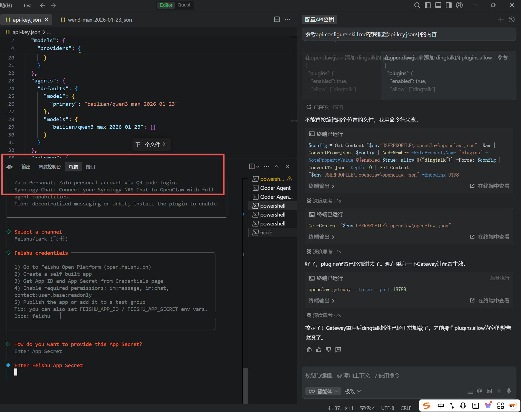Viewport: 521px width, 412px height.
Task: Copy the assistant response
Action: [309, 350]
